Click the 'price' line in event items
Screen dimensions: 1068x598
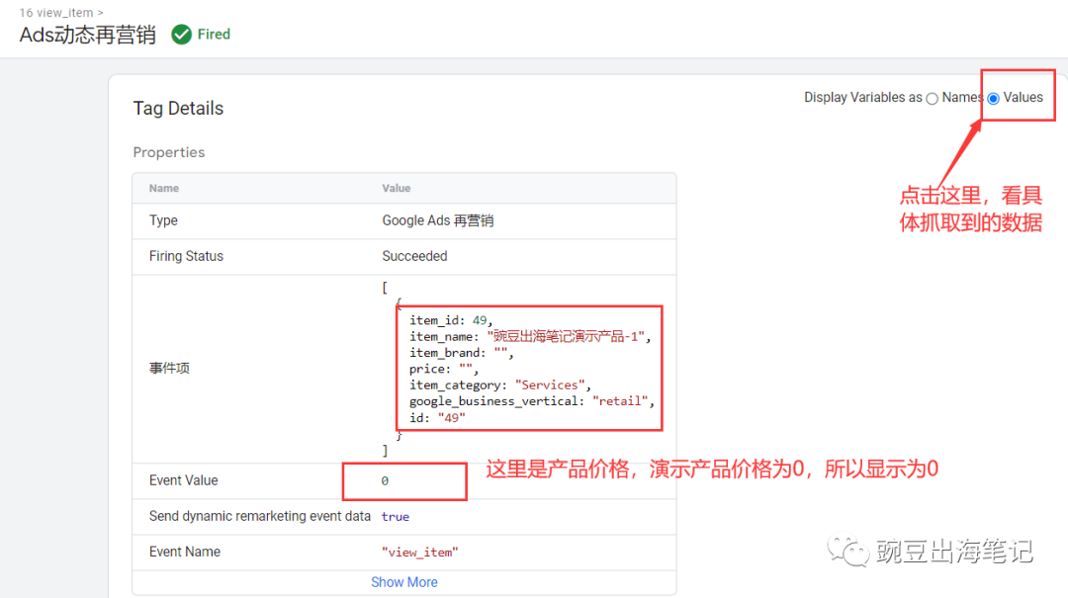[x=444, y=369]
